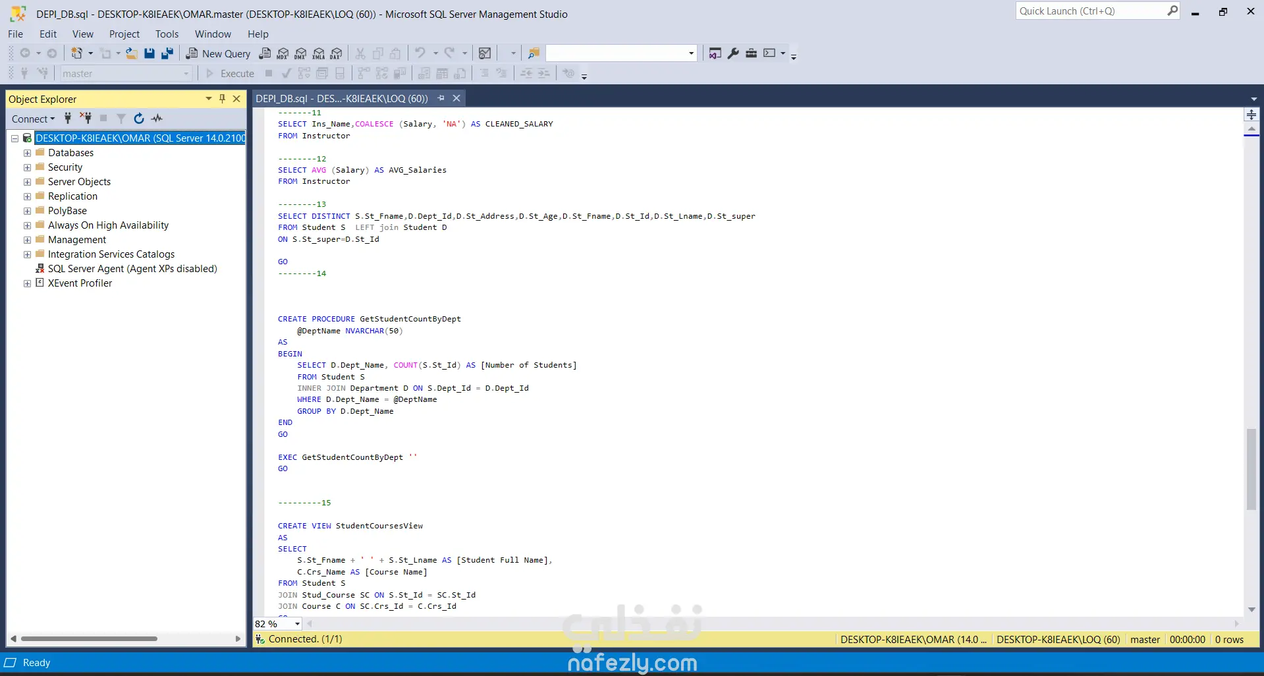Open a new DMX query
This screenshot has height=676, width=1264.
pos(300,53)
